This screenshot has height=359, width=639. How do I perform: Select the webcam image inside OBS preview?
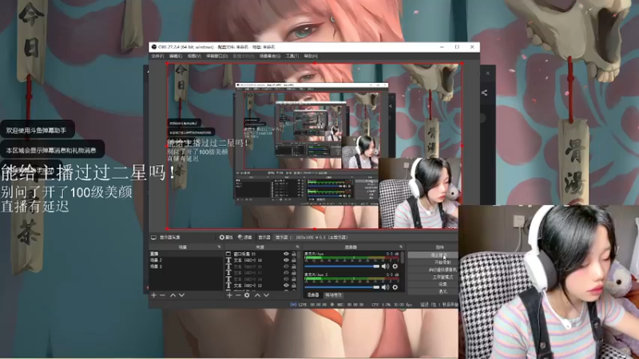pyautogui.click(x=420, y=193)
